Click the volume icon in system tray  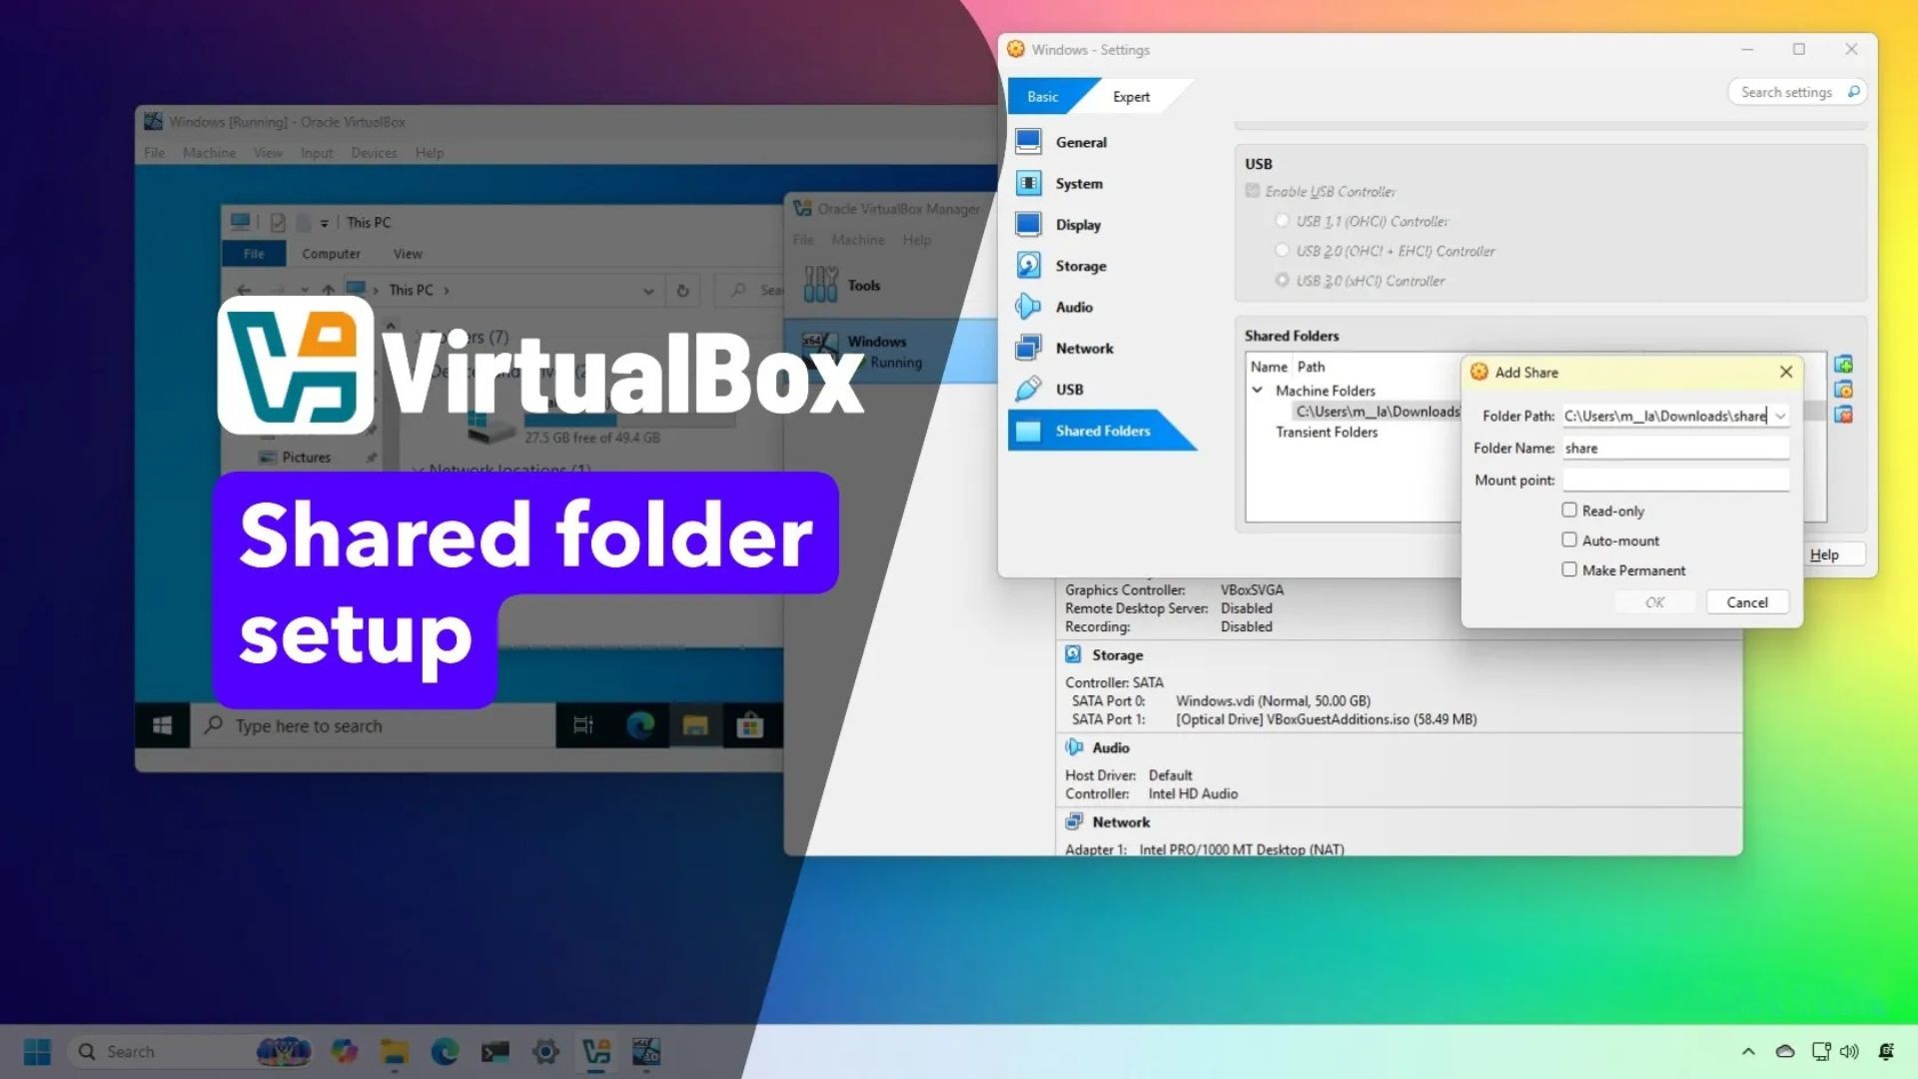pos(1849,1051)
